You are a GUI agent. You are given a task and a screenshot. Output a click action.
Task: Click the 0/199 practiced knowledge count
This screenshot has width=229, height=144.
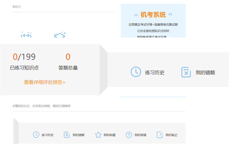(24, 57)
